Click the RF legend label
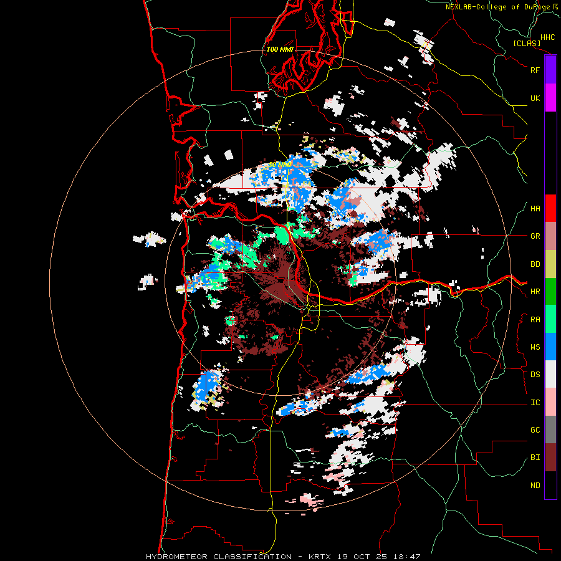 pyautogui.click(x=535, y=70)
